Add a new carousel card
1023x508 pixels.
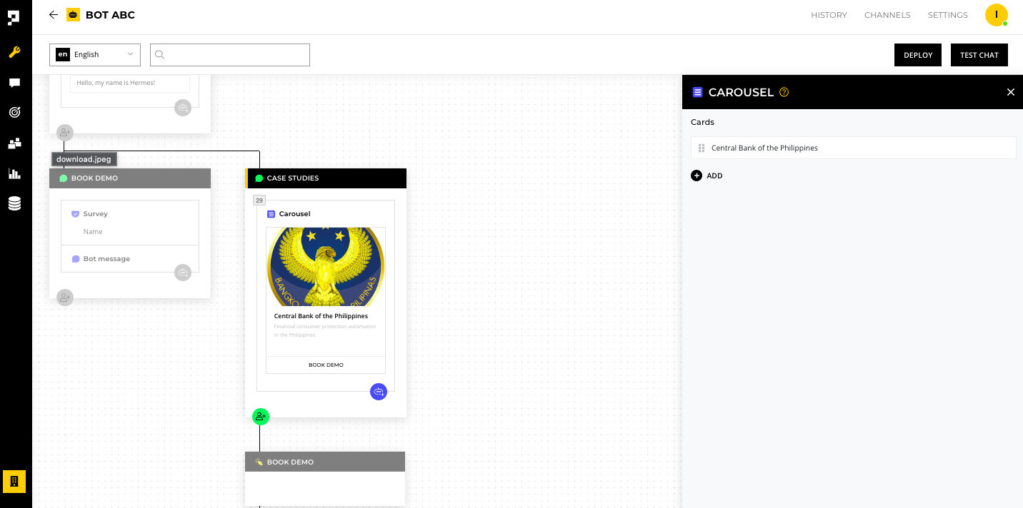pos(707,176)
